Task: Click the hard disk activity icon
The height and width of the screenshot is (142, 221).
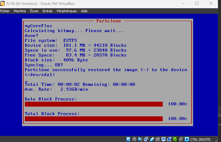Action: coord(128,139)
